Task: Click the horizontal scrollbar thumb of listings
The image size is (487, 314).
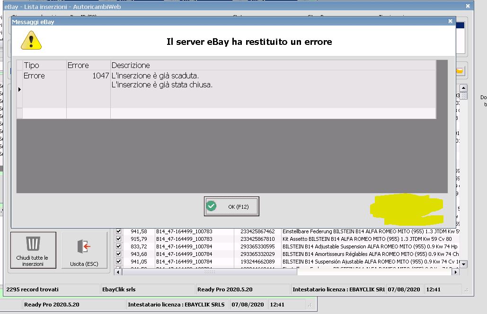Action: [x=210, y=272]
